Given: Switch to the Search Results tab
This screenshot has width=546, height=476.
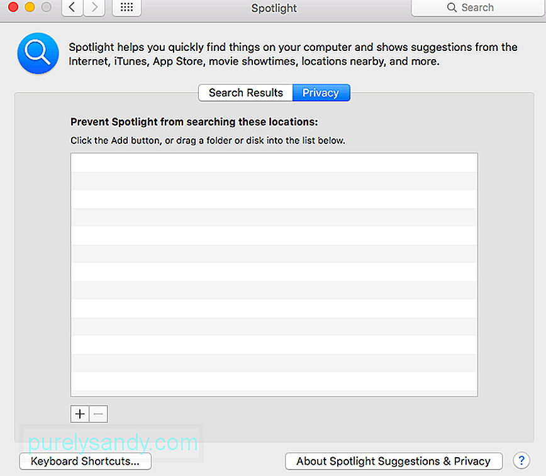Looking at the screenshot, I should (245, 92).
